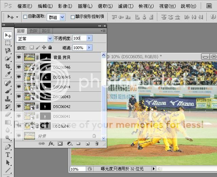Pick the Clone Stamp tool

(7, 99)
